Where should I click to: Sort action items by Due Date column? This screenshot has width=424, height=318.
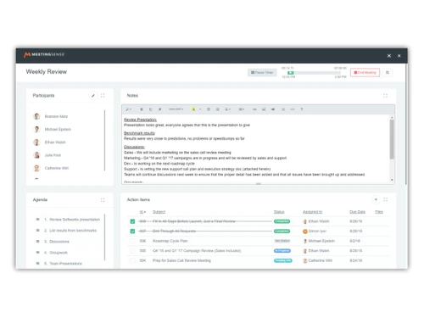tap(357, 212)
